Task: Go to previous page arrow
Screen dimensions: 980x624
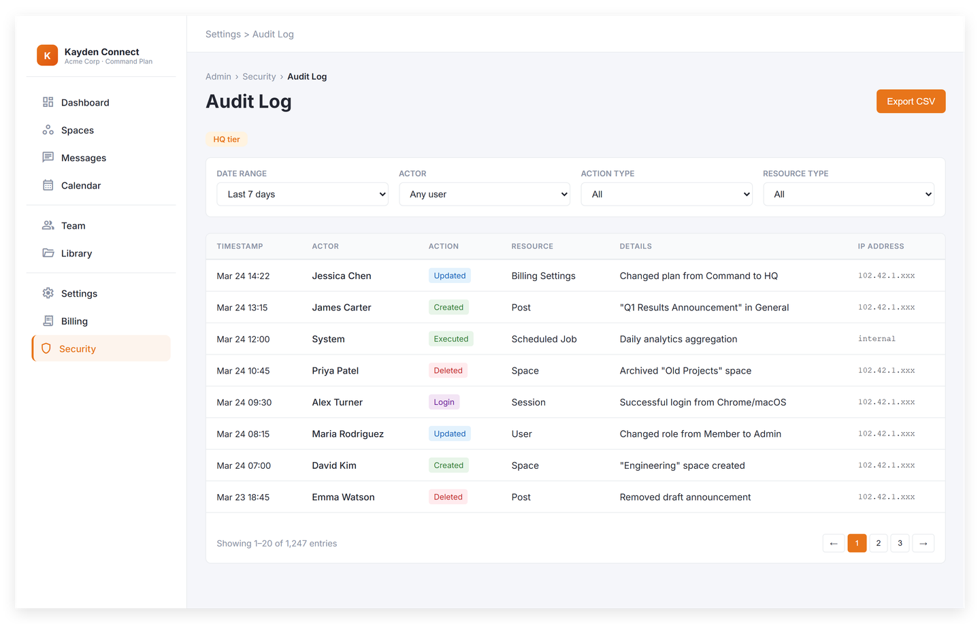Action: click(x=834, y=543)
